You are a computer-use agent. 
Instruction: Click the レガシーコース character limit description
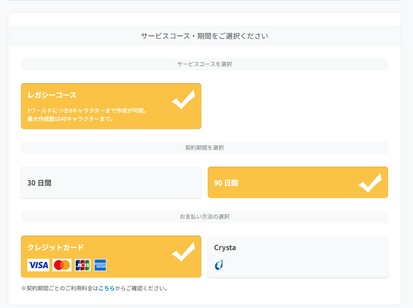click(x=87, y=115)
